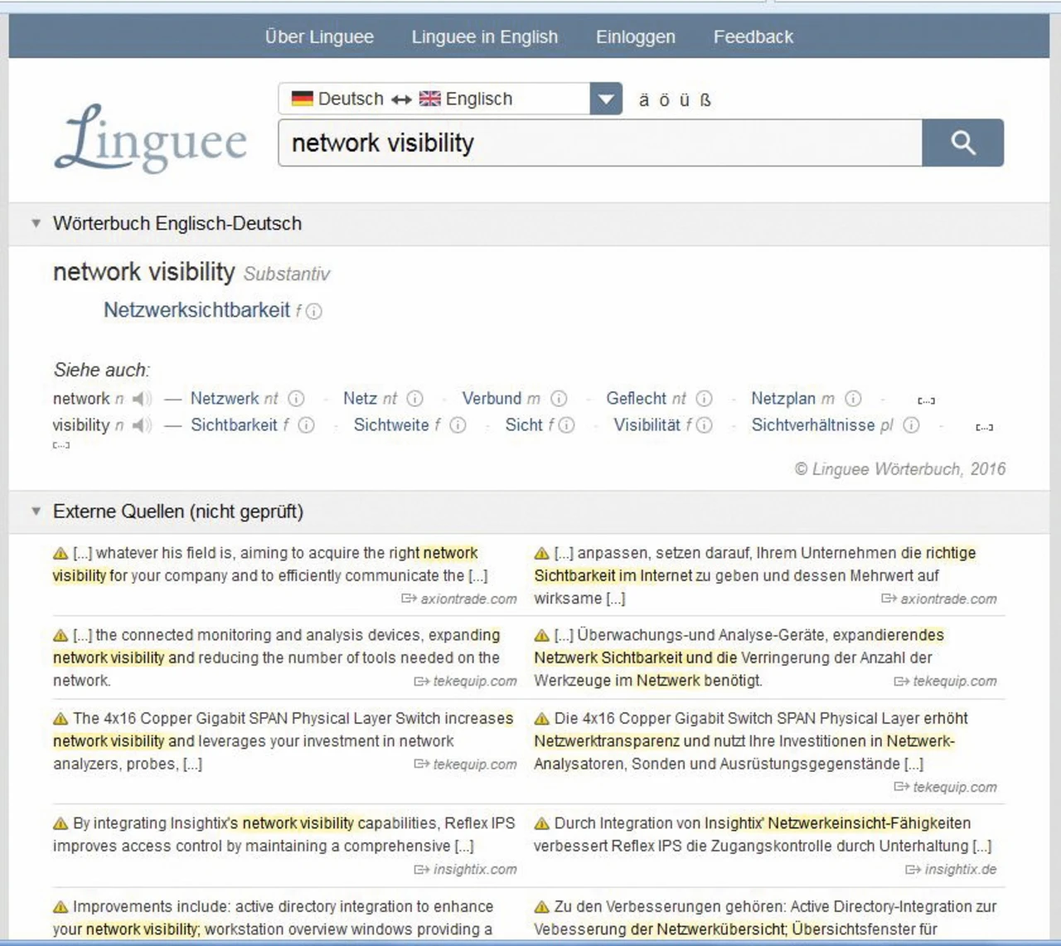The image size is (1061, 946).
Task: Open the Deutsch-Englisch language dropdown
Action: [605, 99]
